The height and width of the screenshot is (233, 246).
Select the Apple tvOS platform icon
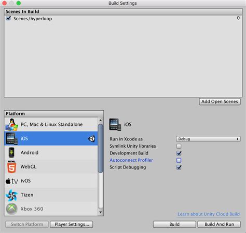(x=11, y=182)
